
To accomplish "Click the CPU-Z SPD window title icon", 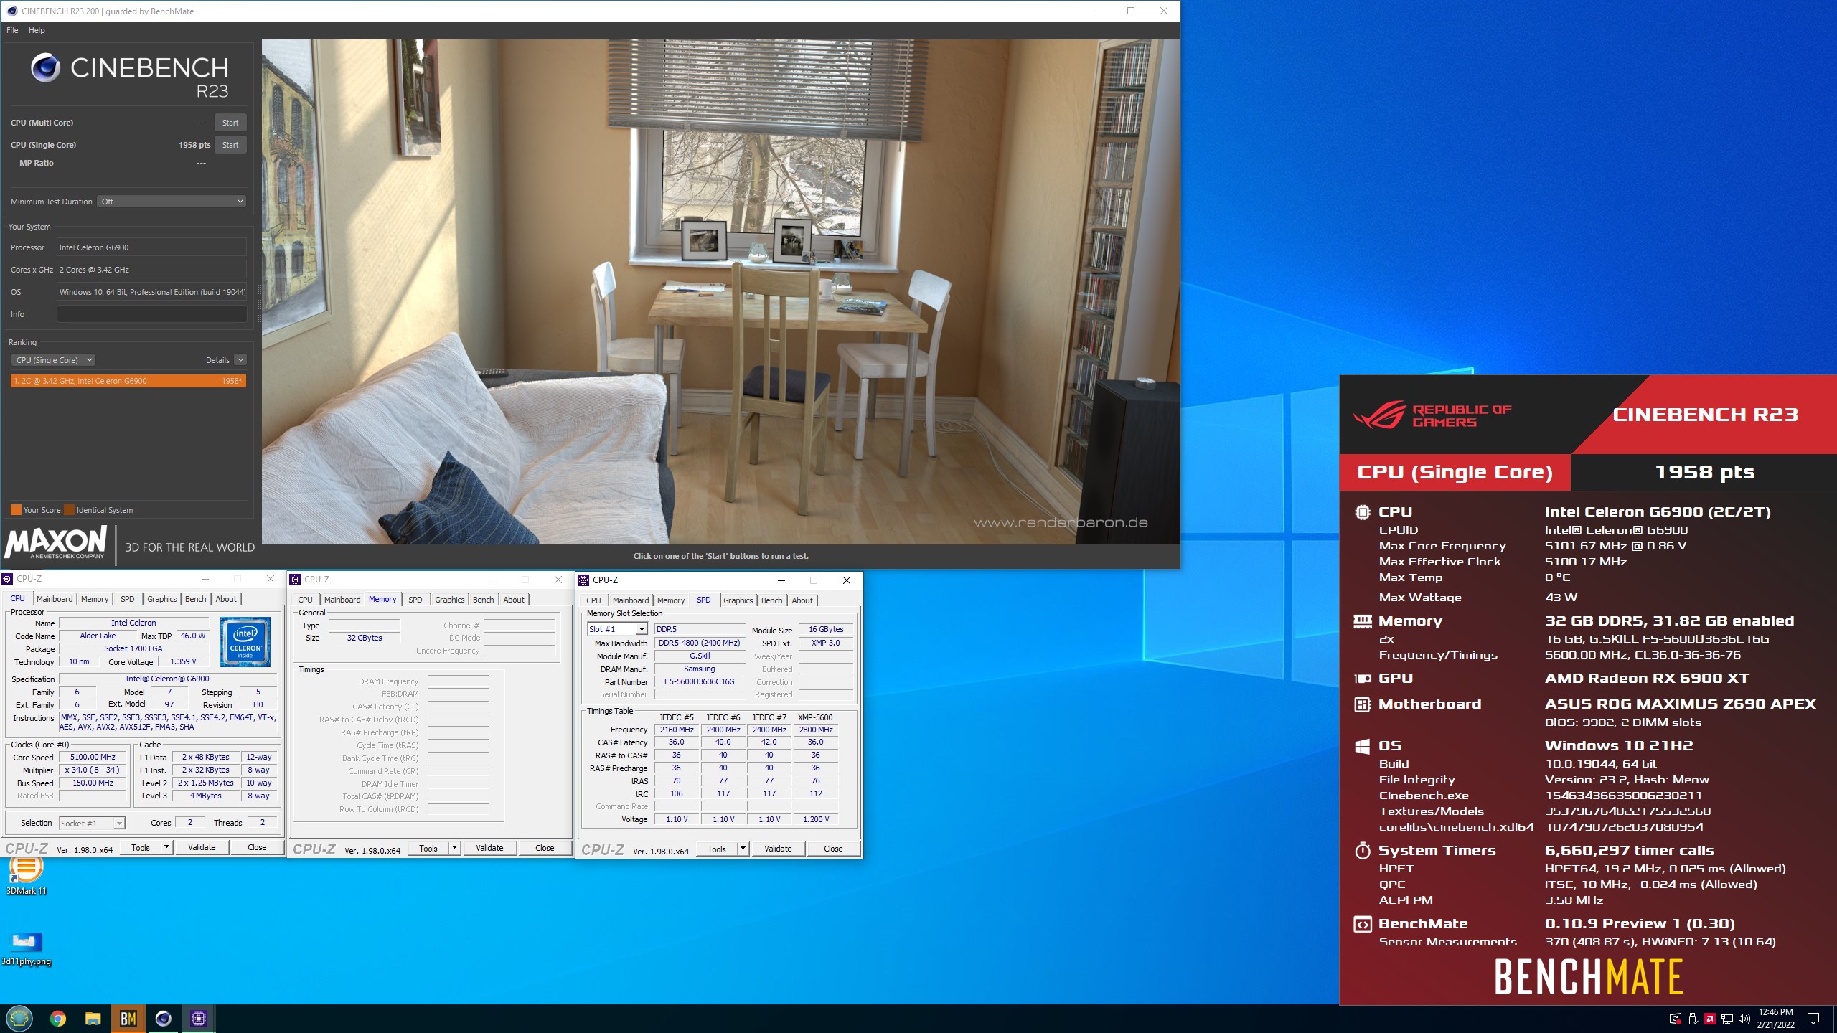I will (x=584, y=580).
